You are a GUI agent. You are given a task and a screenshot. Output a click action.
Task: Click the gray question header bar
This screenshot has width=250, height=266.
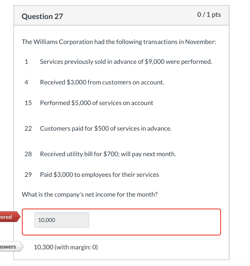click(121, 15)
